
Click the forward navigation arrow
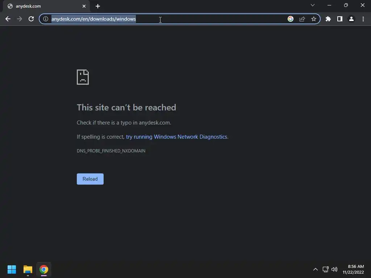tap(20, 19)
